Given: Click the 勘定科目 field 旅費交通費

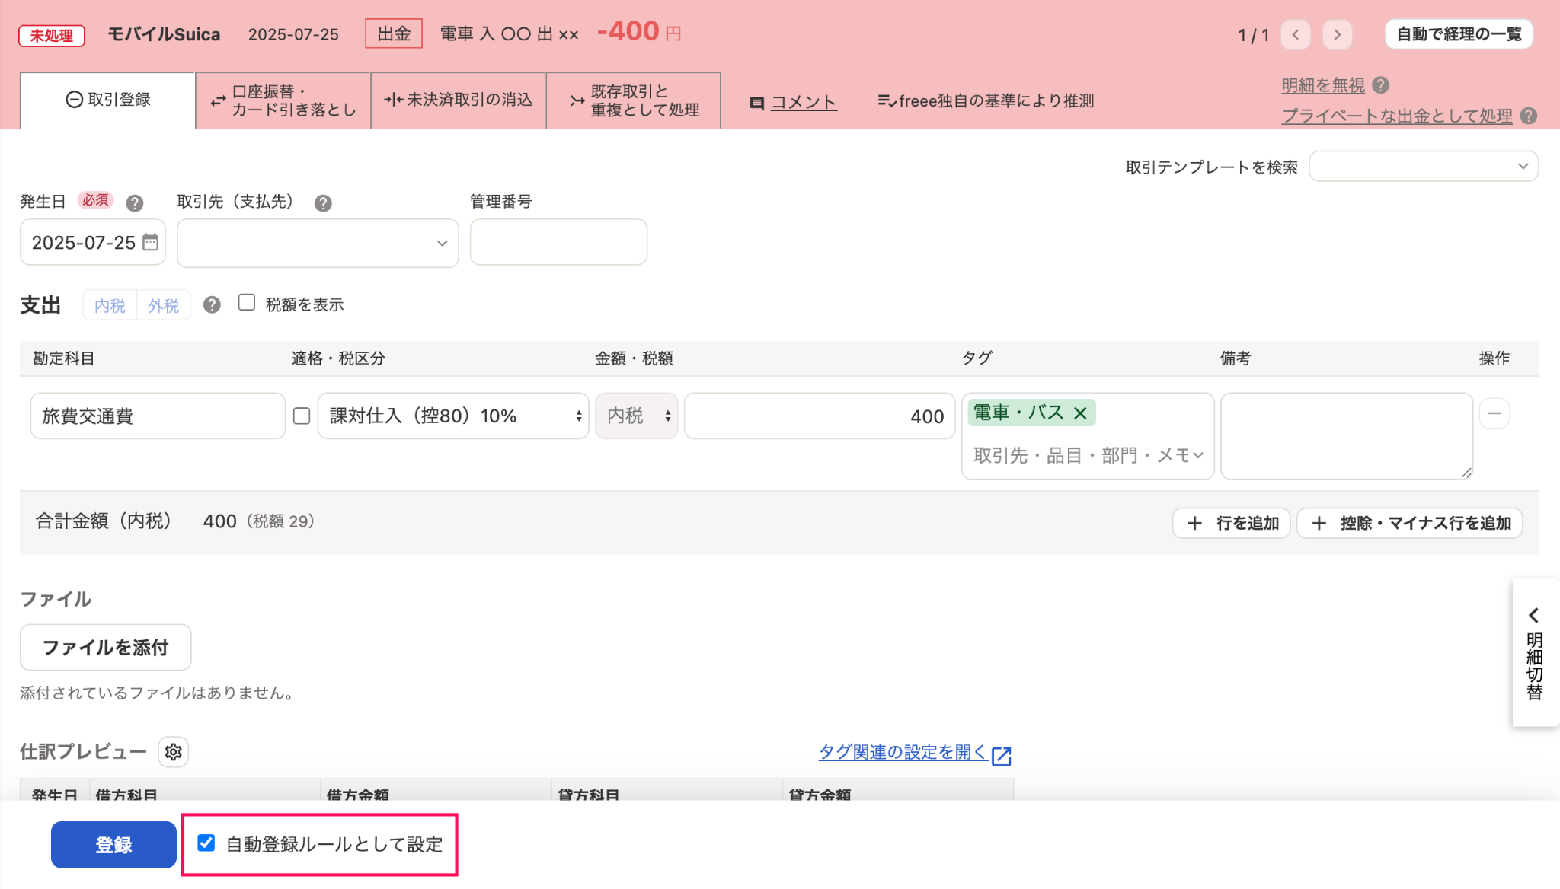Looking at the screenshot, I should tap(158, 416).
